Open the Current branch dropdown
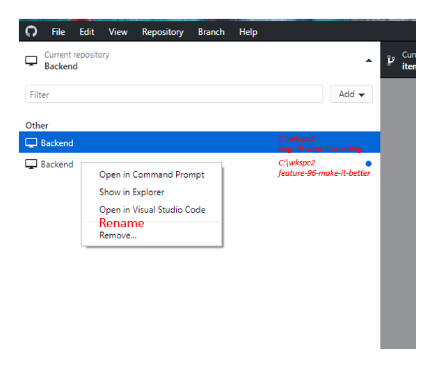446x369 pixels. point(398,60)
